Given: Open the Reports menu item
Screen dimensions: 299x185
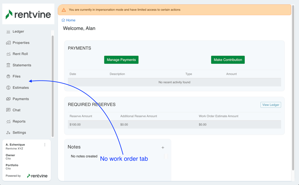Looking at the screenshot, I should pos(19,122).
